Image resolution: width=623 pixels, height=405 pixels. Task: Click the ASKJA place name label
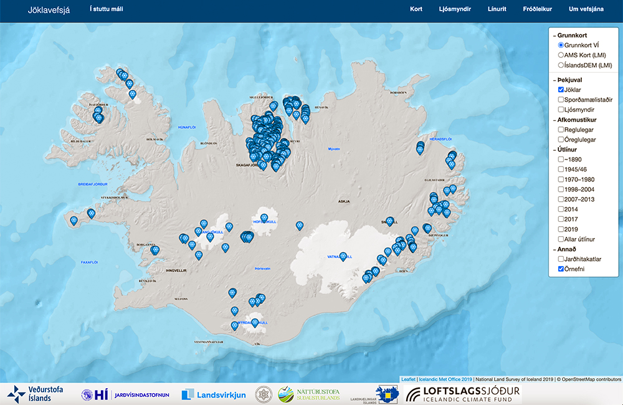coord(344,201)
